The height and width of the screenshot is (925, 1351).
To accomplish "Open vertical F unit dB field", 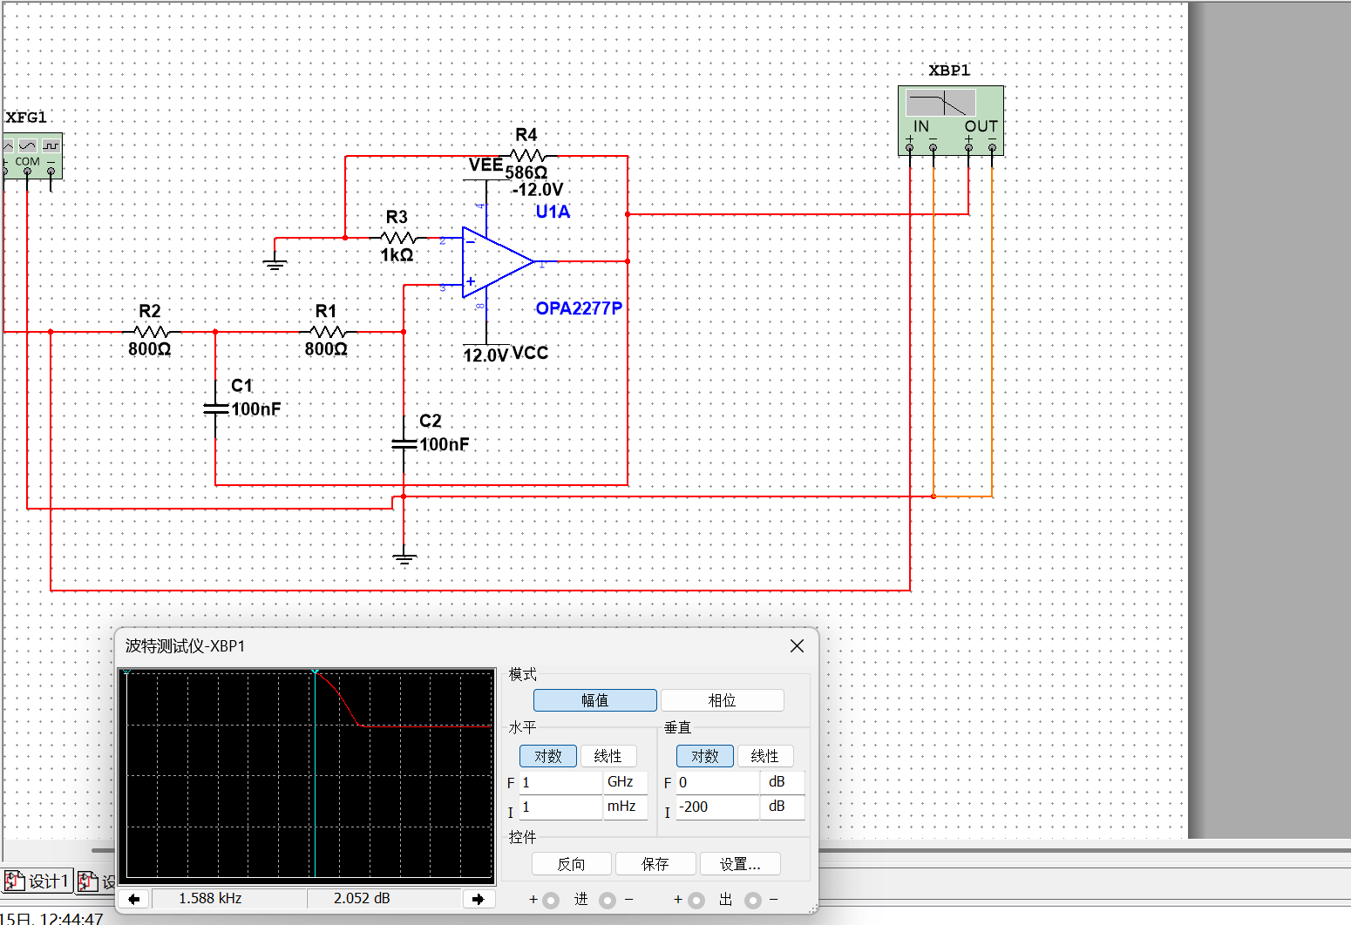I will click(784, 782).
